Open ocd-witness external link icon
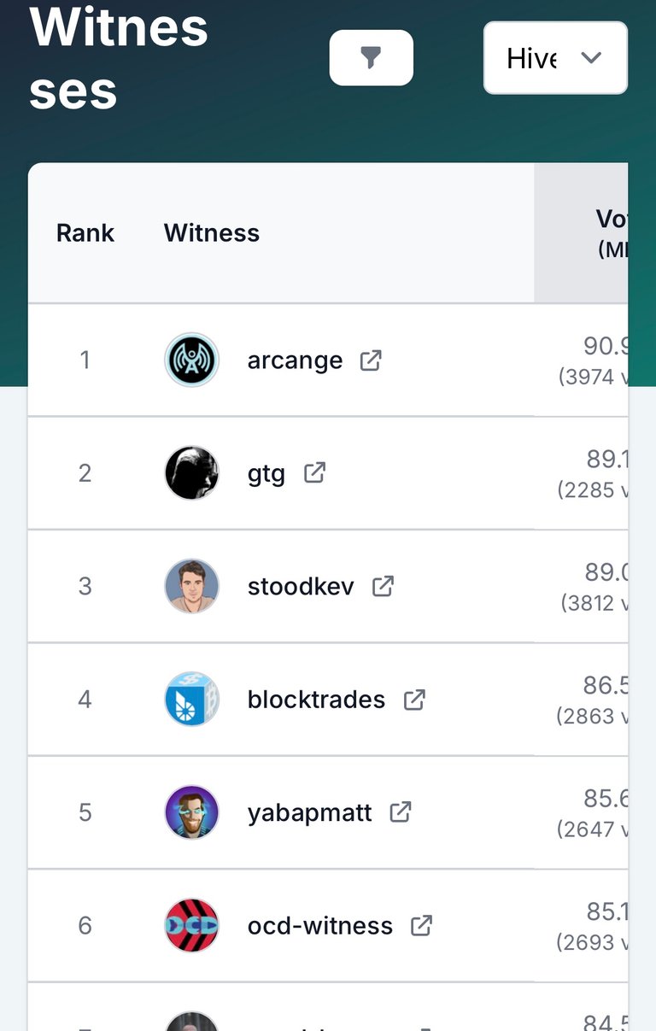Screen dimensions: 656x1031 pos(422,925)
